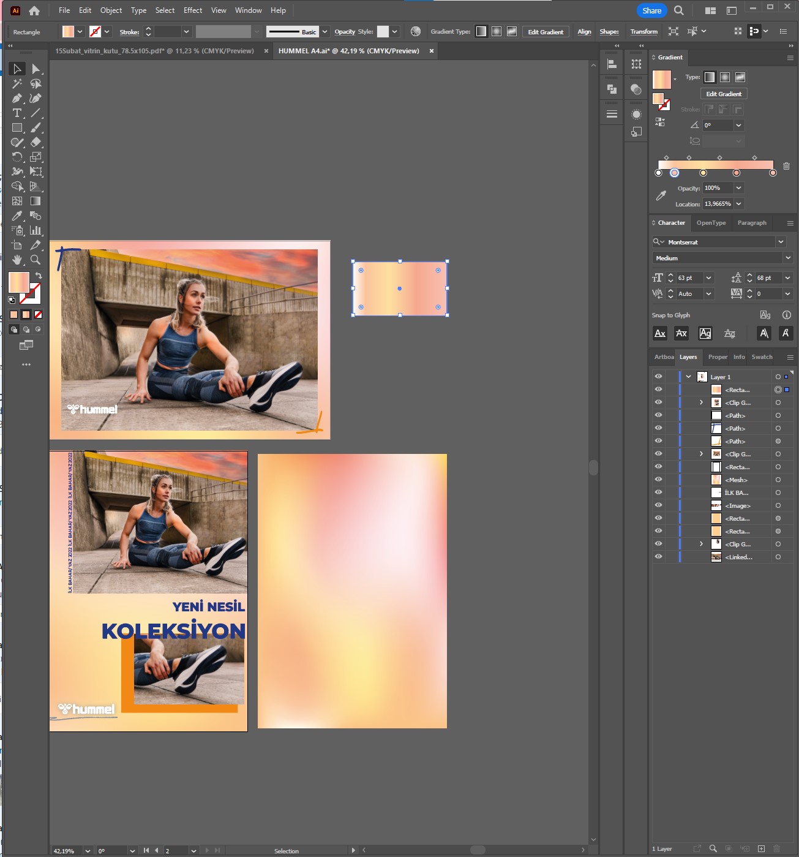This screenshot has height=857, width=799.
Task: Select the Type tool in the toolbar
Action: point(17,113)
